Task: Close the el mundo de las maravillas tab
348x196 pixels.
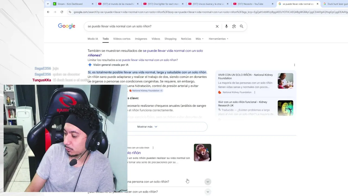Action: [138, 4]
